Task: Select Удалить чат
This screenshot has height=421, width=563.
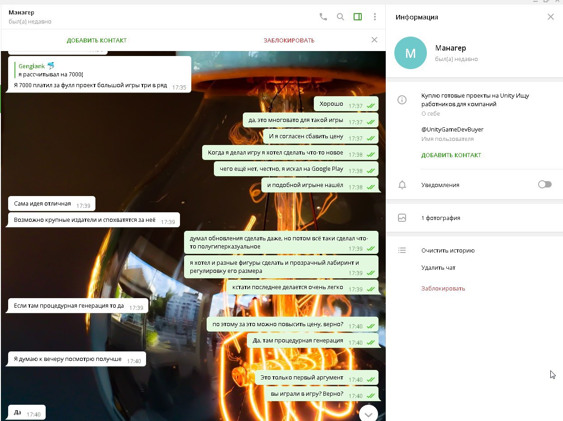Action: pyautogui.click(x=438, y=267)
